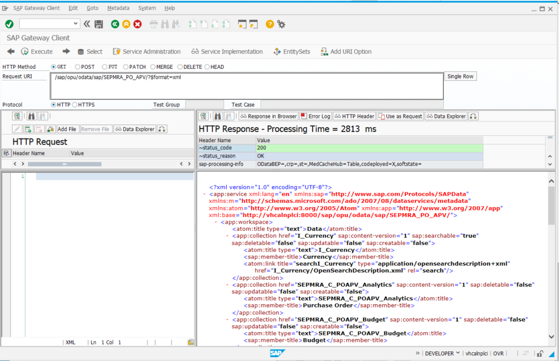This screenshot has width=559, height=361.
Task: Click the red Cancel icon
Action: pos(137,24)
